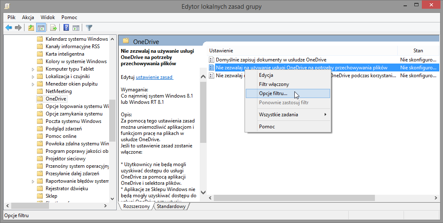Open the Help question-mark toolbar icon
The image size is (443, 223).
click(66, 28)
